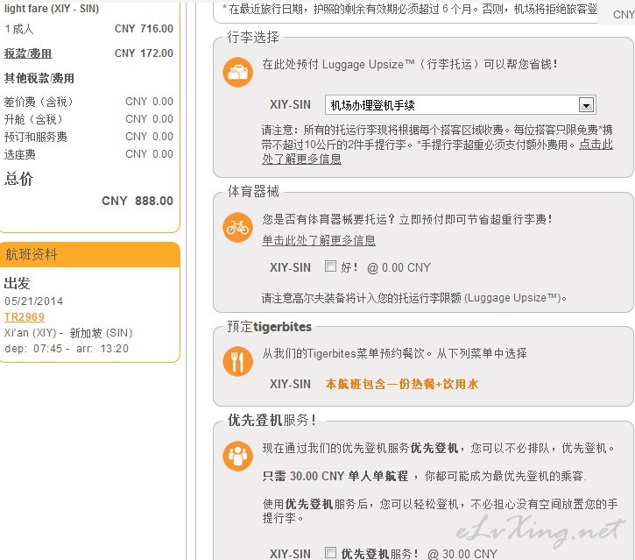Click the 行李选择 section heading
The width and height of the screenshot is (635, 560).
[x=253, y=37]
